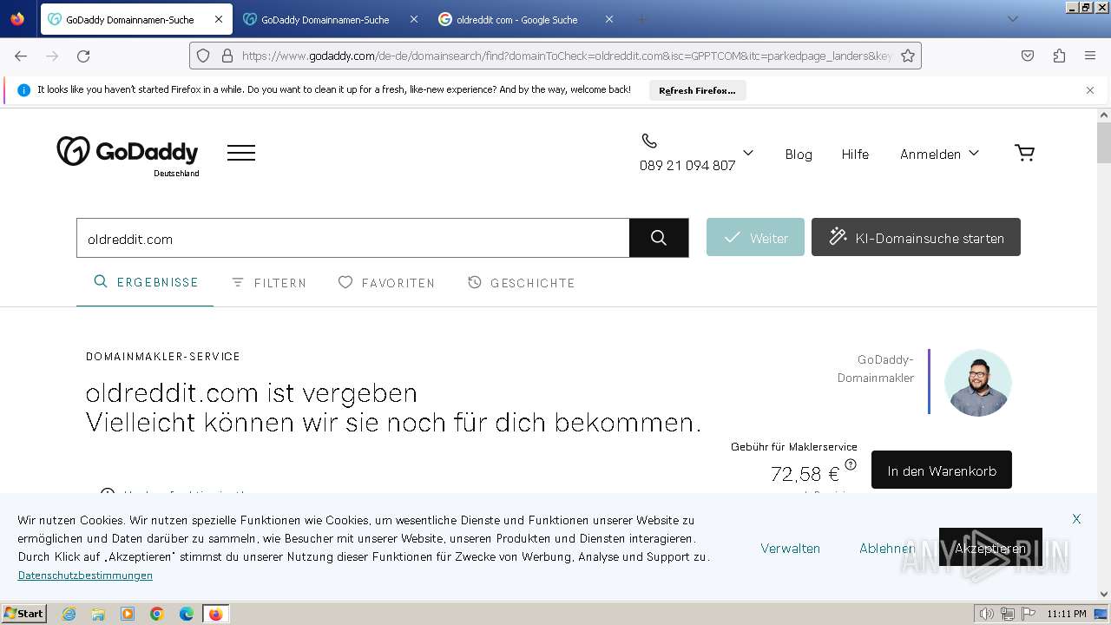Open the Hilfe link

(855, 154)
